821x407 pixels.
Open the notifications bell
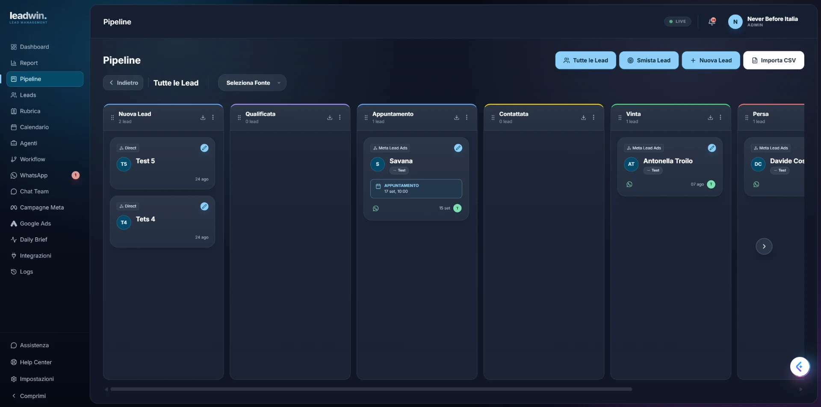pos(712,21)
